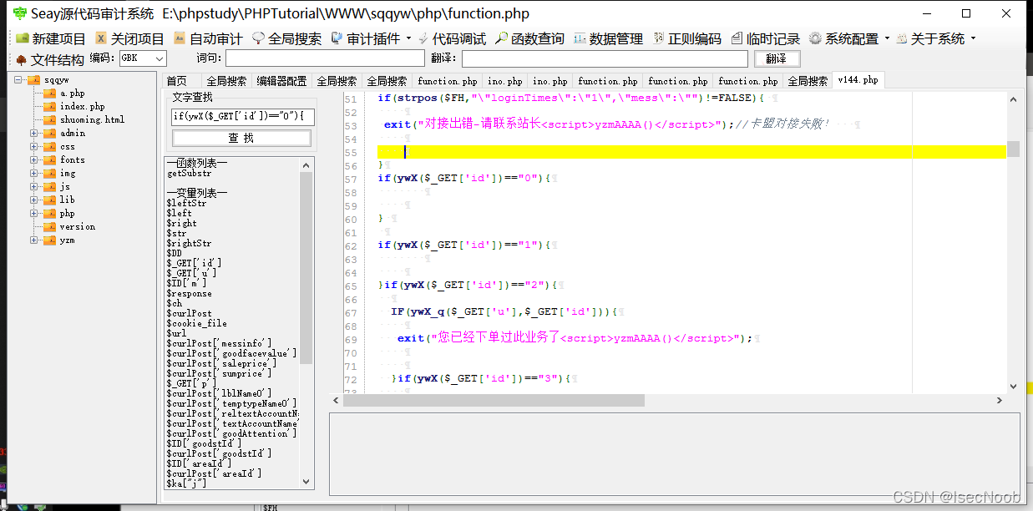
Task: Switch to the 首页 home tab
Action: pyautogui.click(x=177, y=81)
